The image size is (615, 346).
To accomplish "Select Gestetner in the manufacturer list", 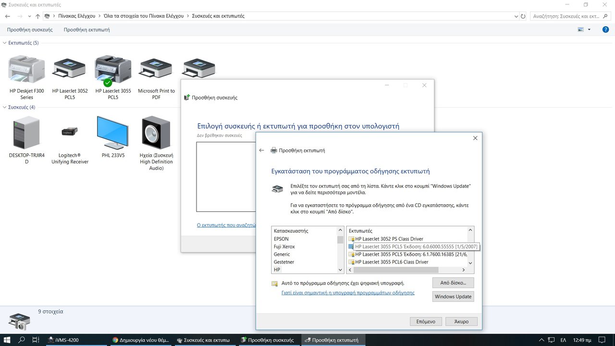I will 284,262.
